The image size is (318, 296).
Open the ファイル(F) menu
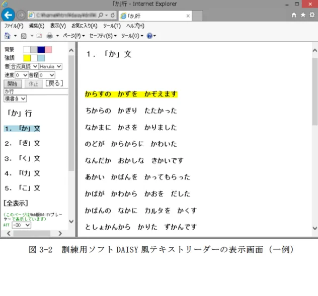(14, 26)
